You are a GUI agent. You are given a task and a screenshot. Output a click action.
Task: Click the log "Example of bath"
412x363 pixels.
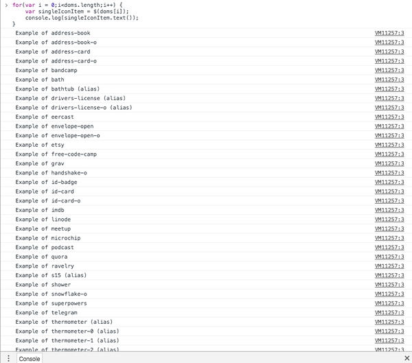point(40,80)
